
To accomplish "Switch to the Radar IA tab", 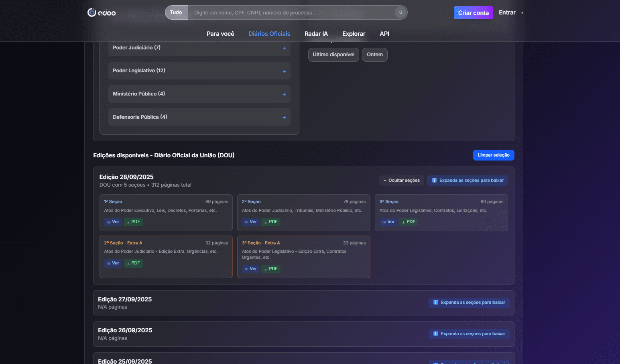I will pyautogui.click(x=316, y=34).
